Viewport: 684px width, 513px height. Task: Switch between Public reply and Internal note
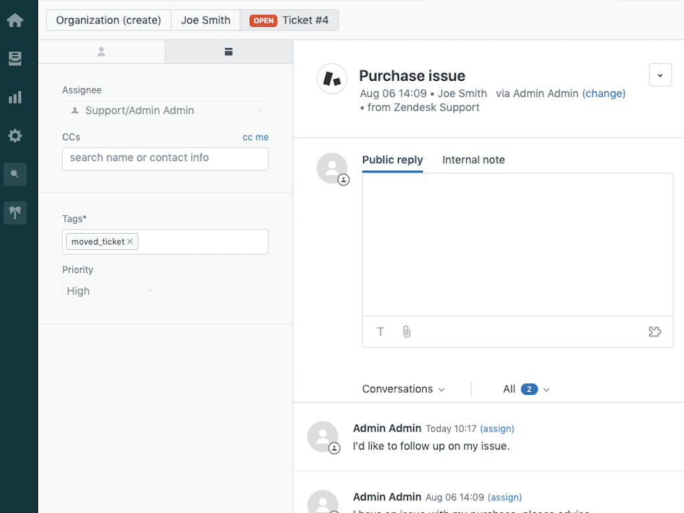474,160
